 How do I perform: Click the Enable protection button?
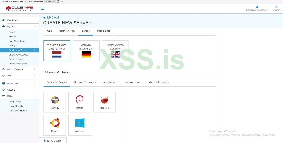click(50, 1)
